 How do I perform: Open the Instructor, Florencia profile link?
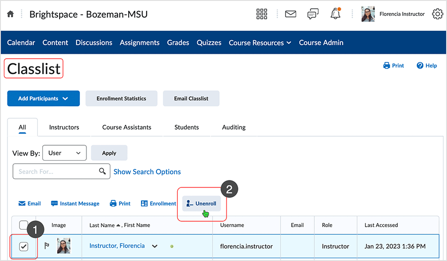tap(117, 246)
